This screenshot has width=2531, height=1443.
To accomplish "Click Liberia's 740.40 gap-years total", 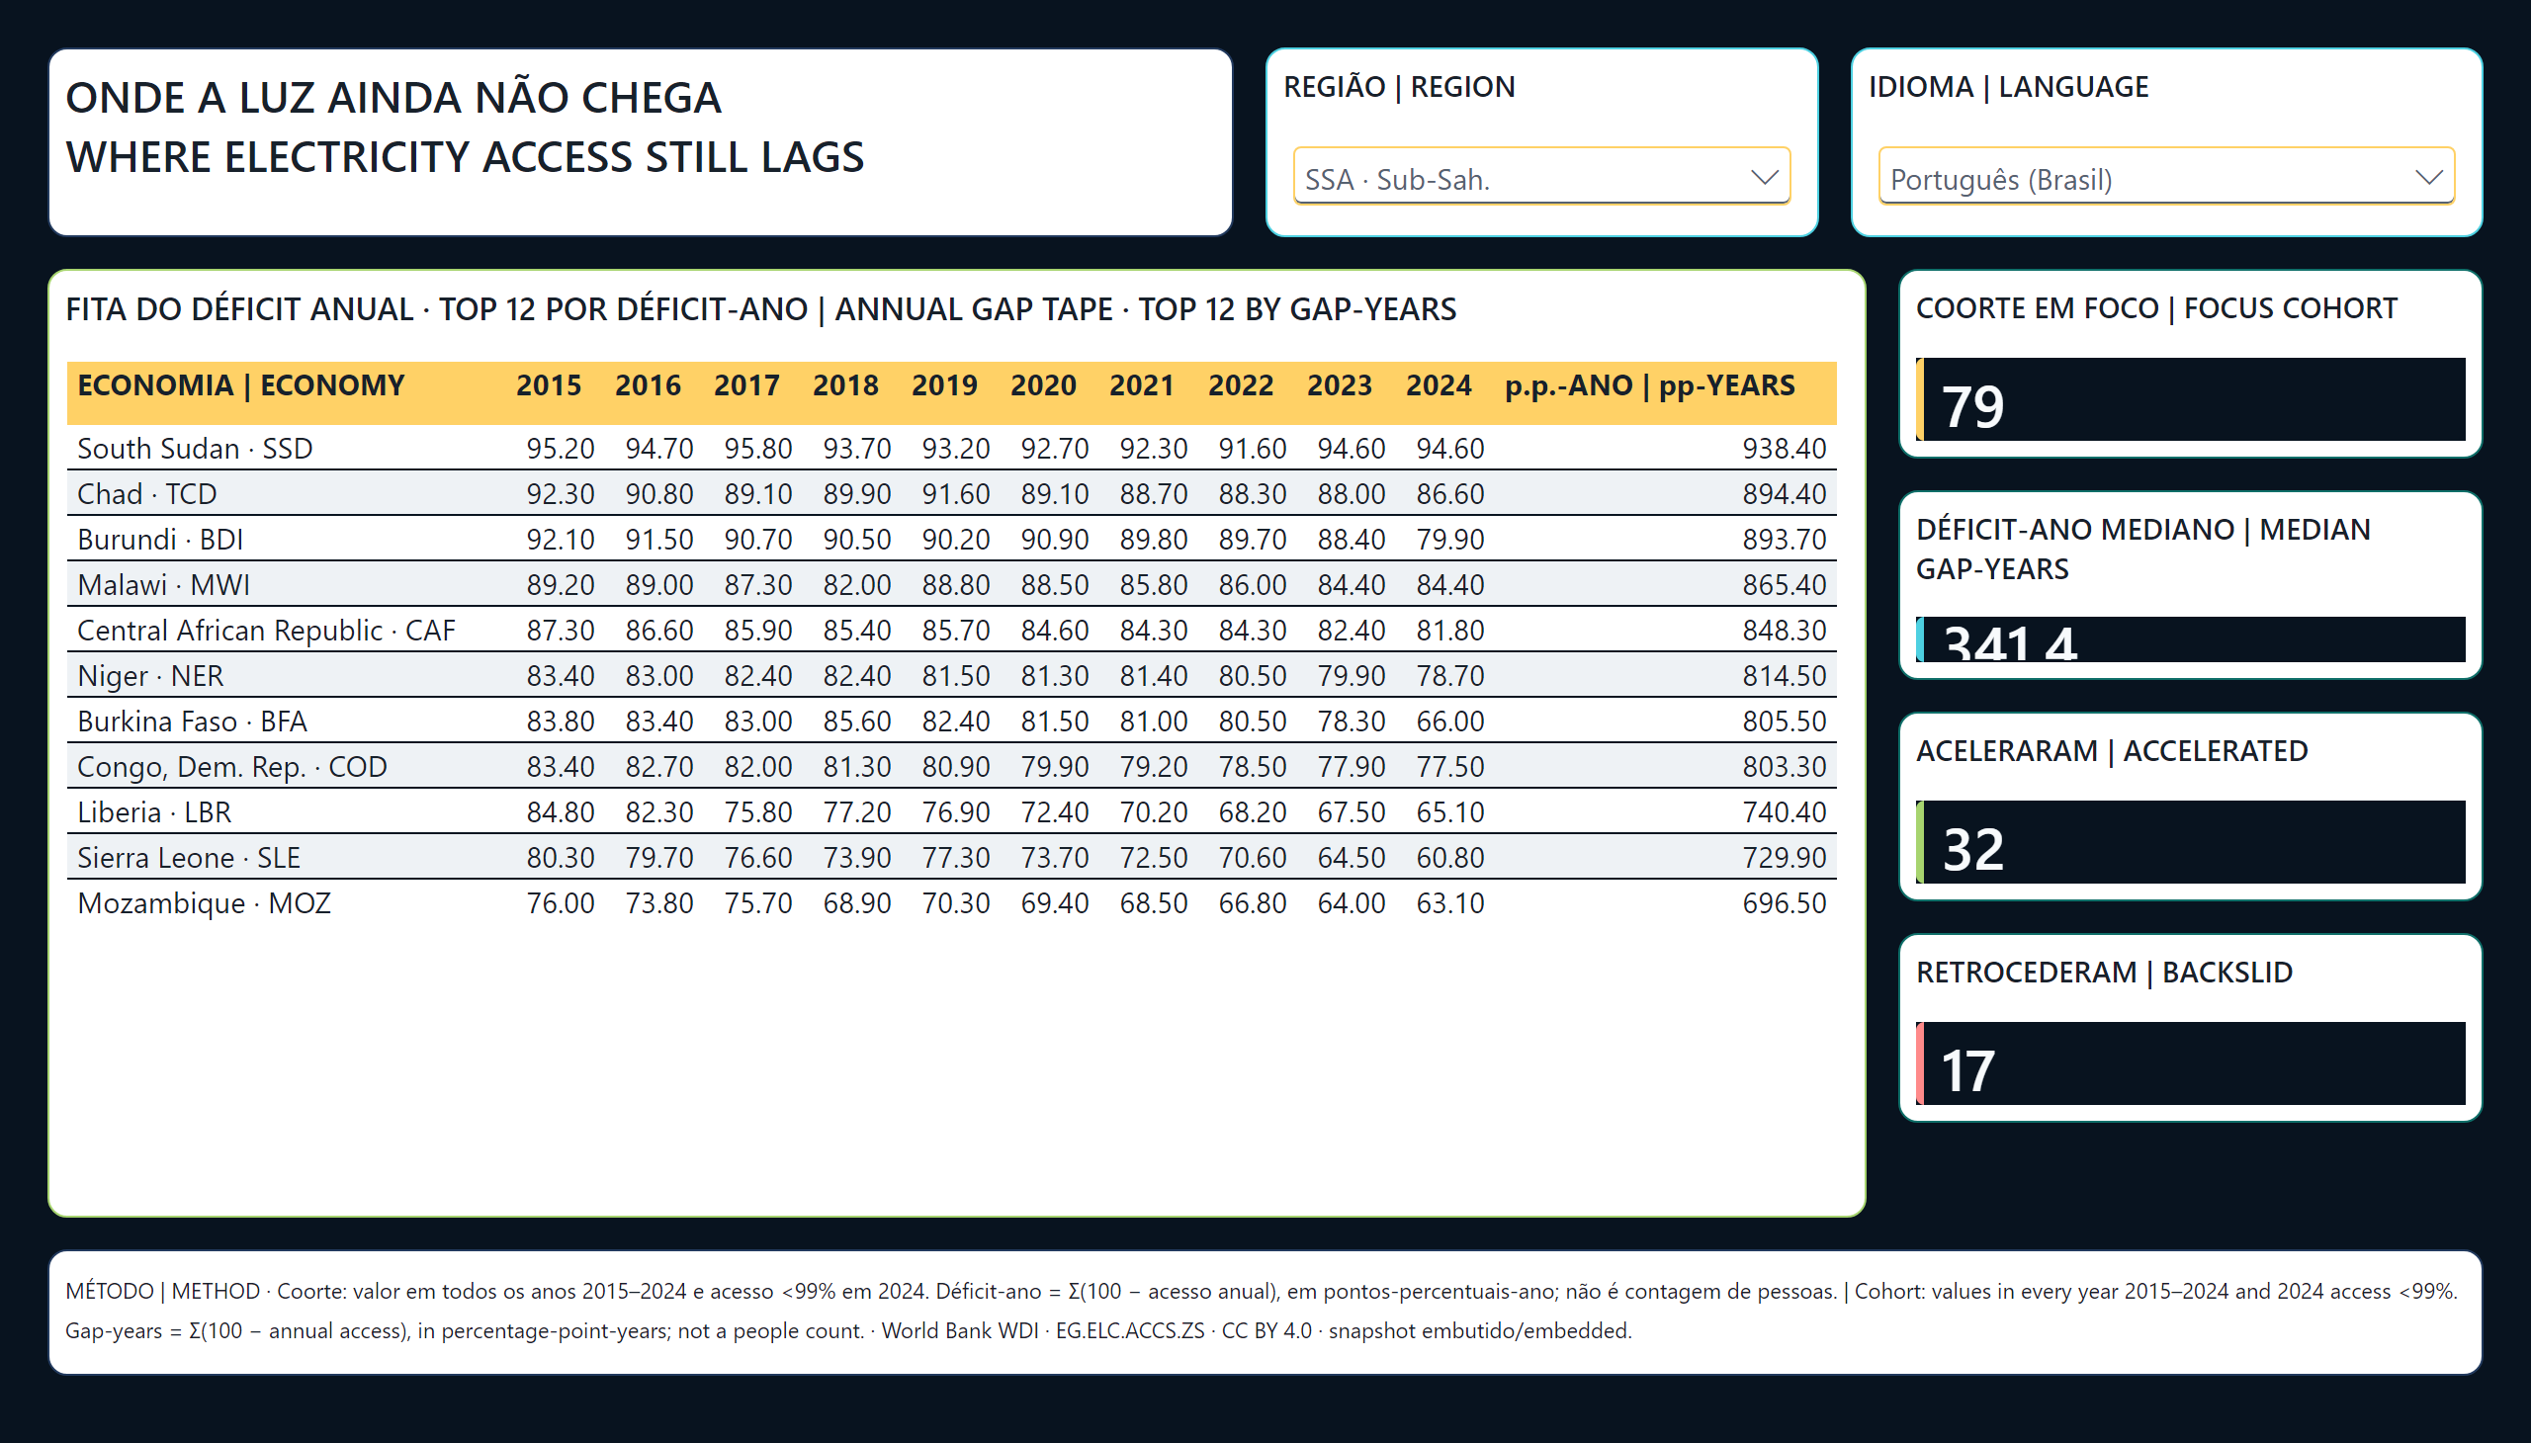I will pos(1784,811).
